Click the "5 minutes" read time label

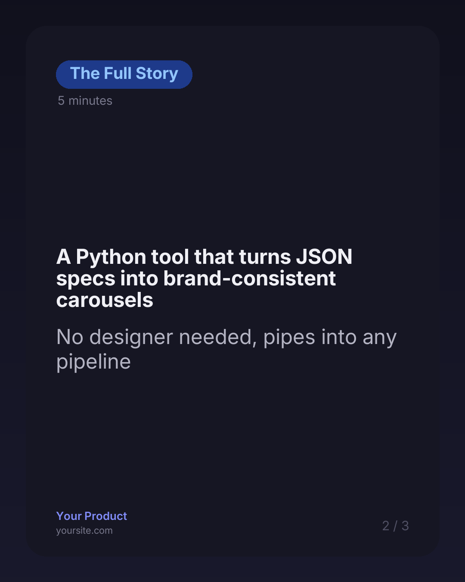pyautogui.click(x=85, y=101)
